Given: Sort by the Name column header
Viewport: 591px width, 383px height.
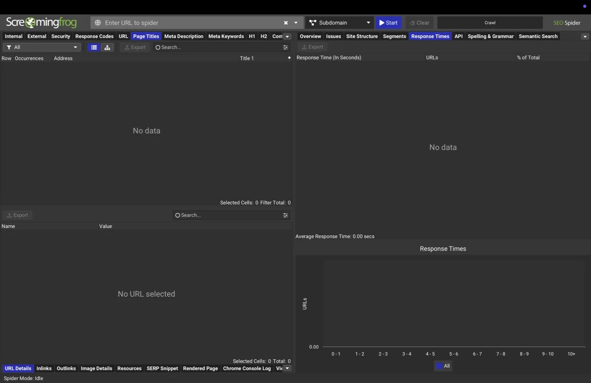Looking at the screenshot, I should click(x=8, y=227).
